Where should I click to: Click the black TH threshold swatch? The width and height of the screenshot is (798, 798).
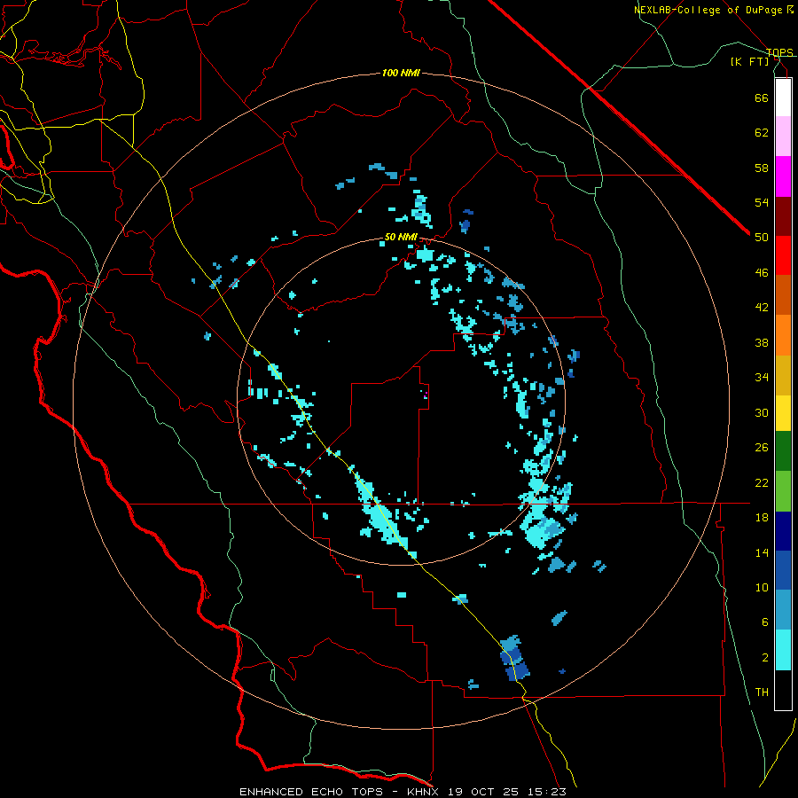pos(783,690)
